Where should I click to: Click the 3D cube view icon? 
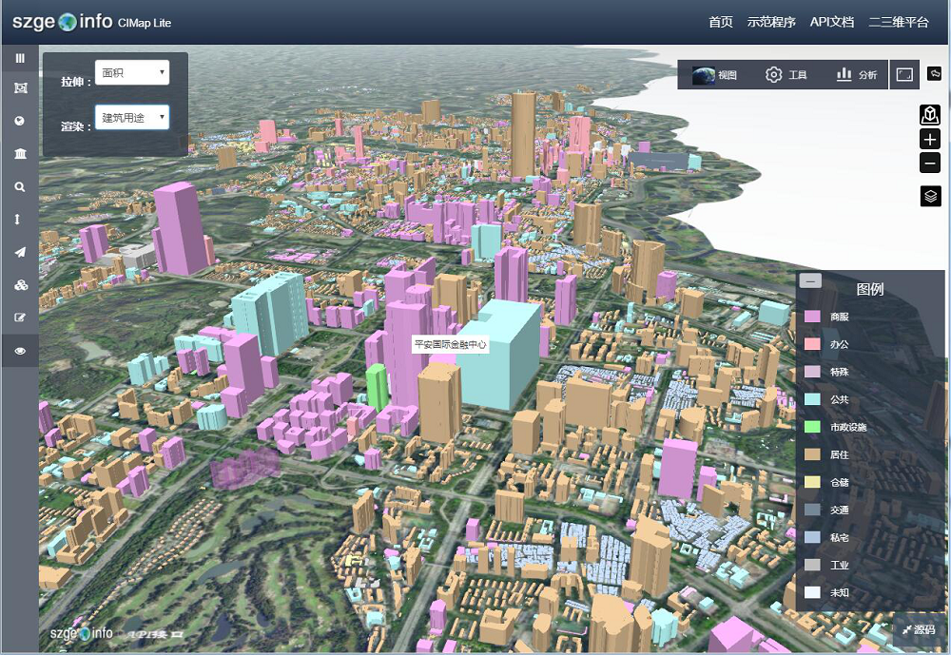click(930, 115)
